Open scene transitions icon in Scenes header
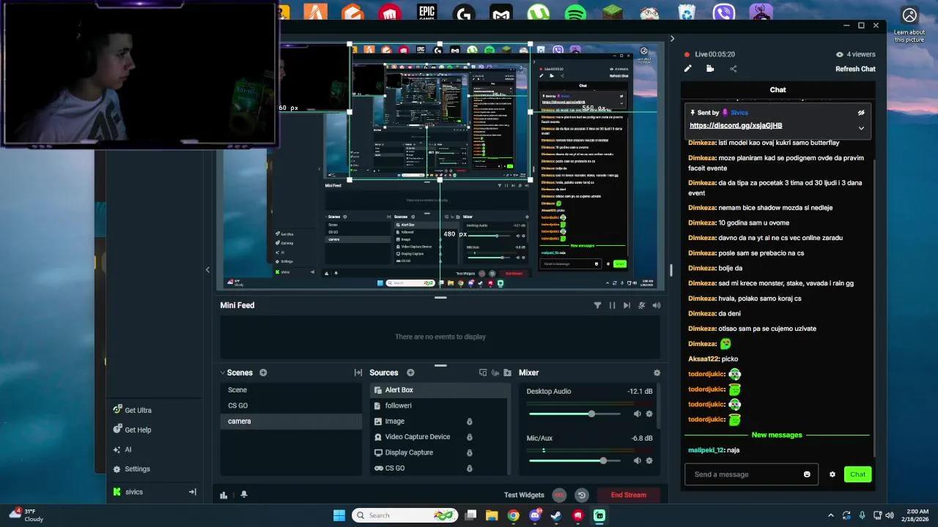This screenshot has width=938, height=527. click(x=358, y=373)
